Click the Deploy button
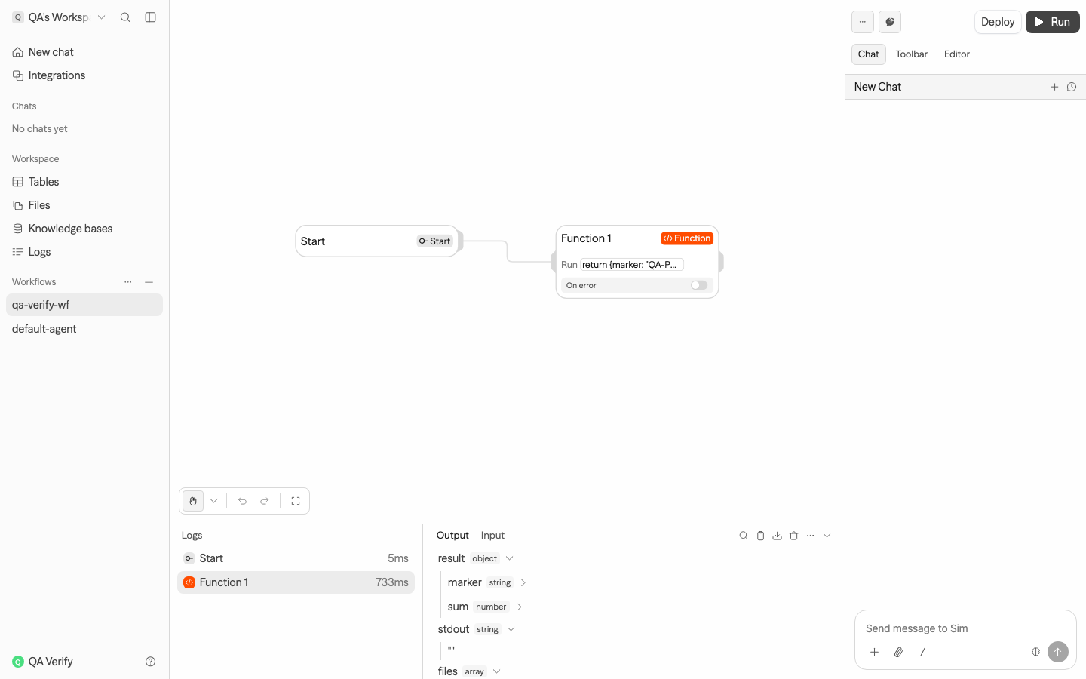 coord(998,22)
